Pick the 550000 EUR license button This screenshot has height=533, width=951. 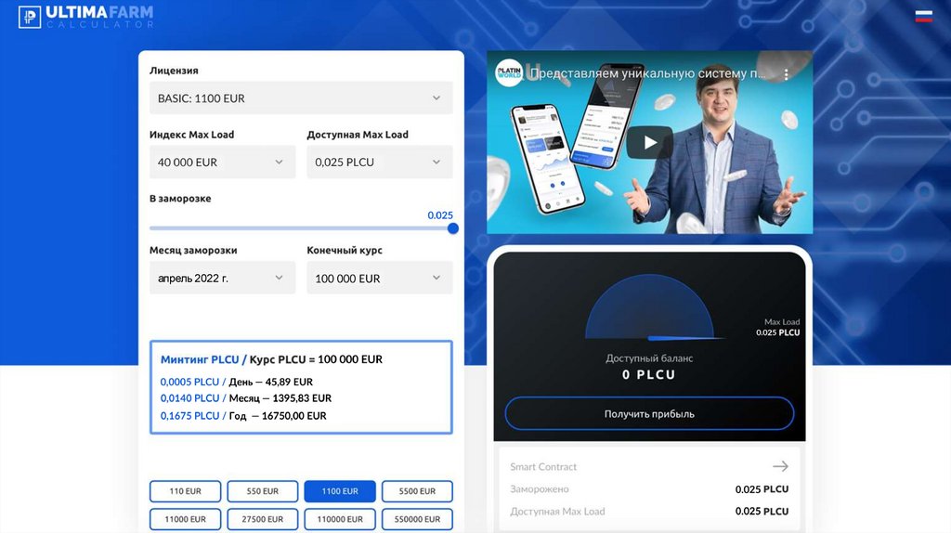[417, 519]
